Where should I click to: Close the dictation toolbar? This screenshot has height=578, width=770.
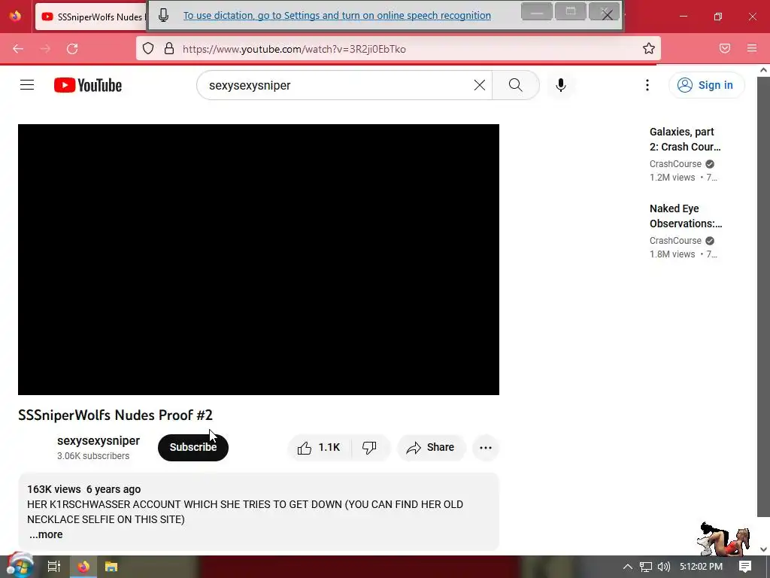[607, 14]
